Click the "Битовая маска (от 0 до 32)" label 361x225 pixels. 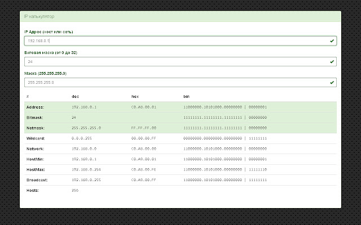pyautogui.click(x=51, y=52)
